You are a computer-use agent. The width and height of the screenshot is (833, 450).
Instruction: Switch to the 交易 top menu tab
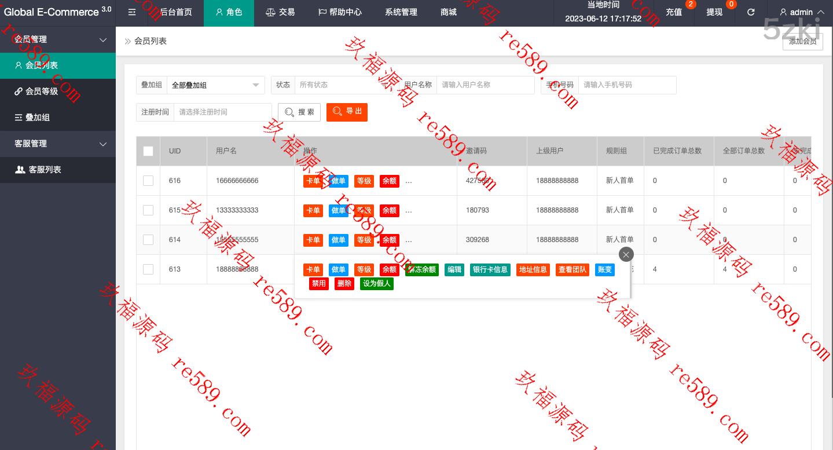click(x=280, y=12)
